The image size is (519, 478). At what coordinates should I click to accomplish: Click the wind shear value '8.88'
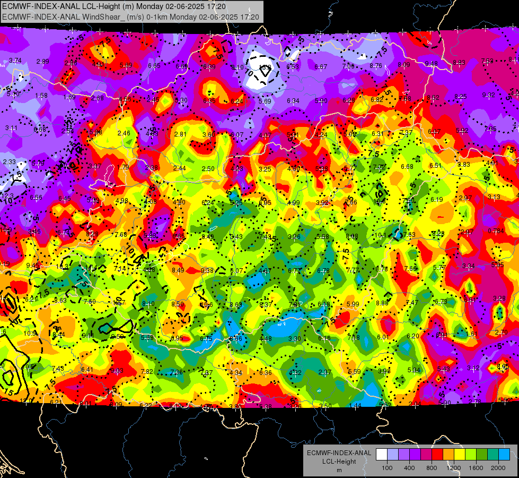click(382, 303)
